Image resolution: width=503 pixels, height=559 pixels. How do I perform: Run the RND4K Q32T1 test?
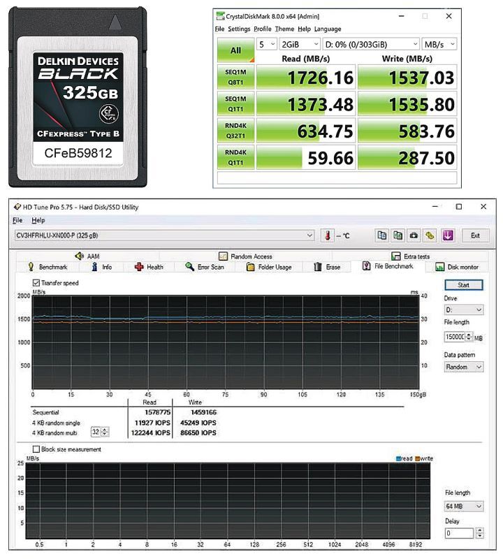click(x=235, y=131)
